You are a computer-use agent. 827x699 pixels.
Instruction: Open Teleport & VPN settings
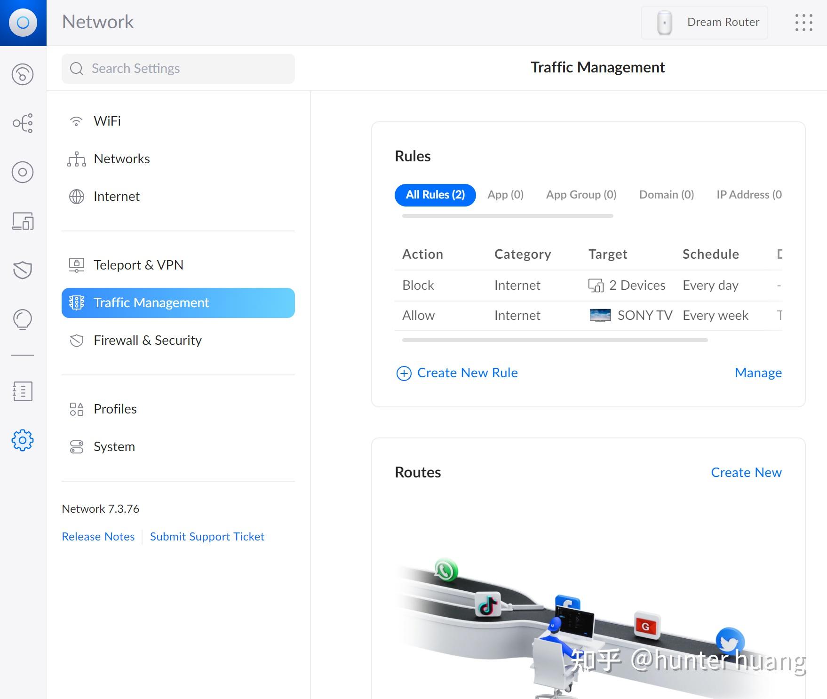(x=178, y=265)
